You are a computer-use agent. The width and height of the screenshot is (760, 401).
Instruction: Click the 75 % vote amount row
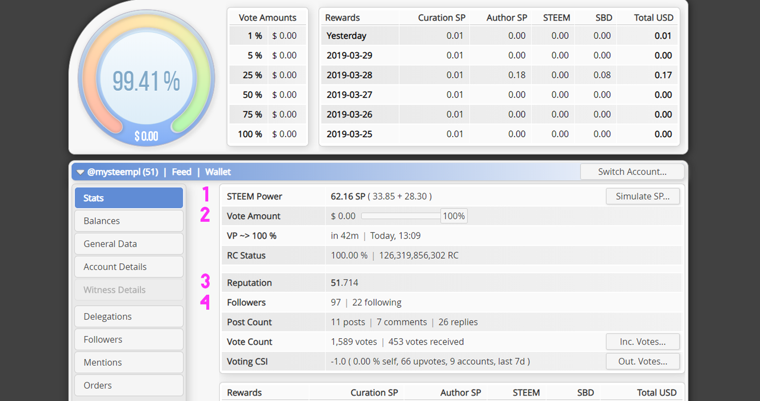(268, 115)
